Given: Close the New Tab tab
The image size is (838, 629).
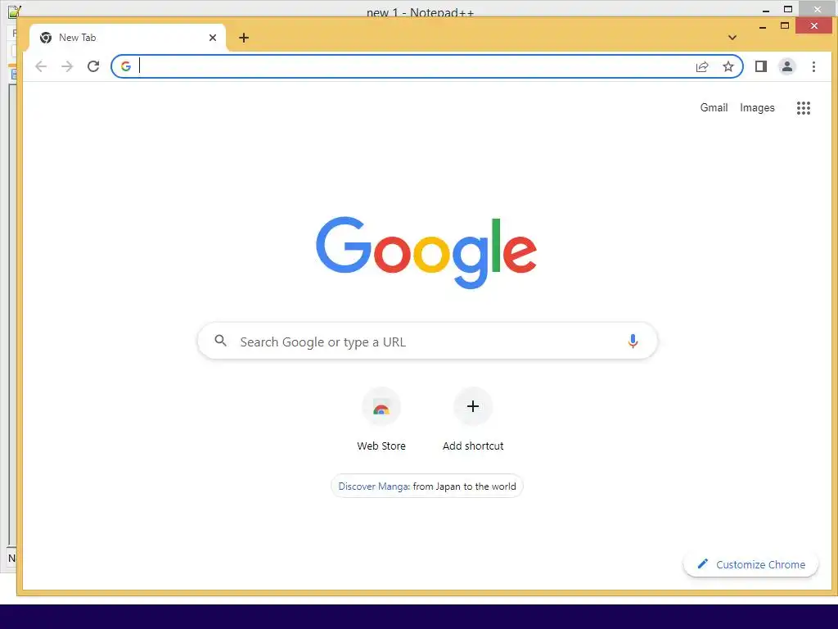Looking at the screenshot, I should pyautogui.click(x=213, y=38).
